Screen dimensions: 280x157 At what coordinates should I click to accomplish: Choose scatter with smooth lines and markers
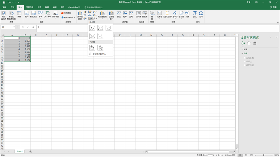pyautogui.click(x=100, y=28)
